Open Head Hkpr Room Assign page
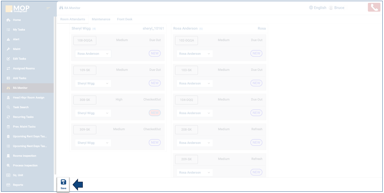 point(29,98)
